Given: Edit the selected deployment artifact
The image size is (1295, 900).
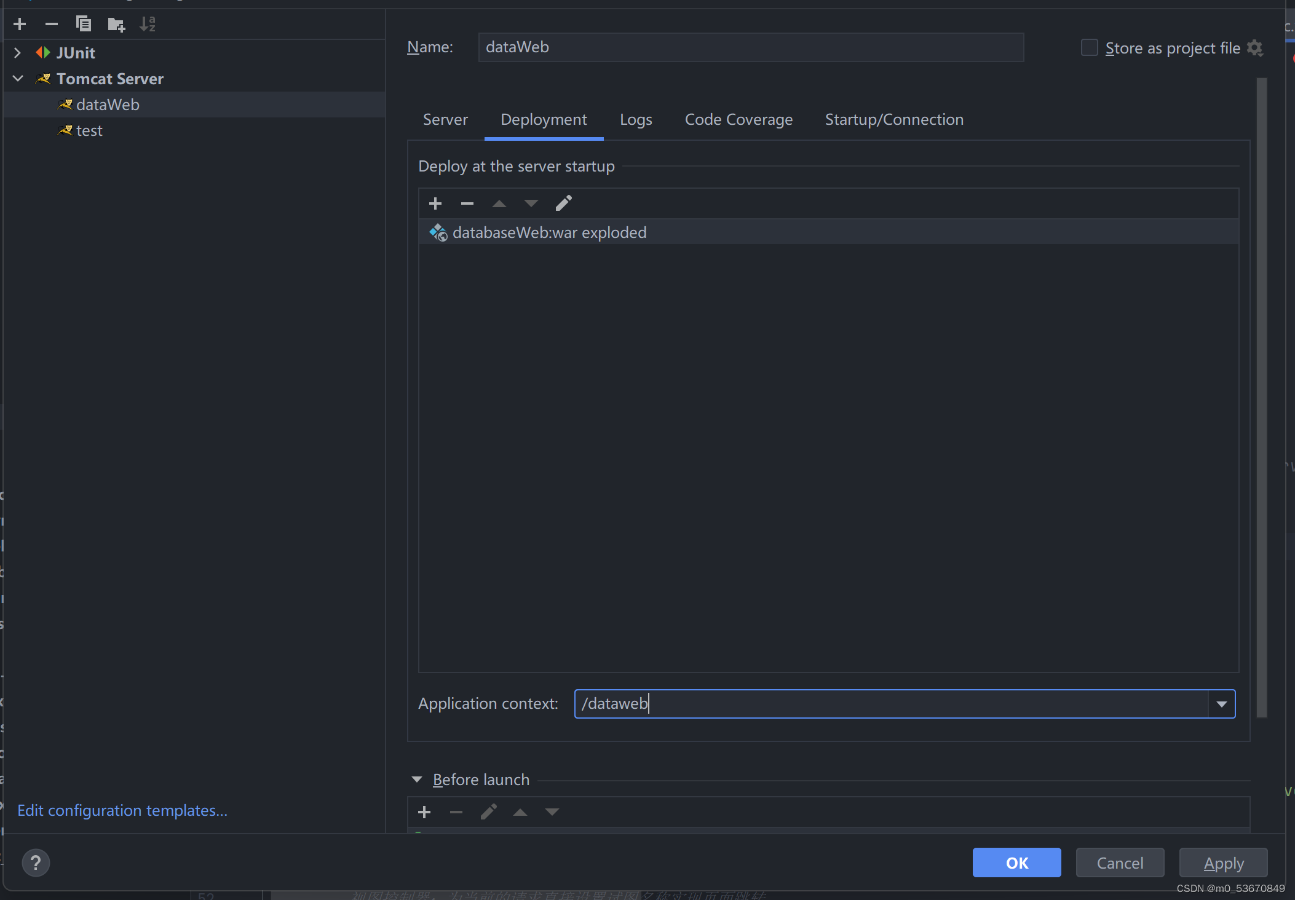Looking at the screenshot, I should 563,203.
